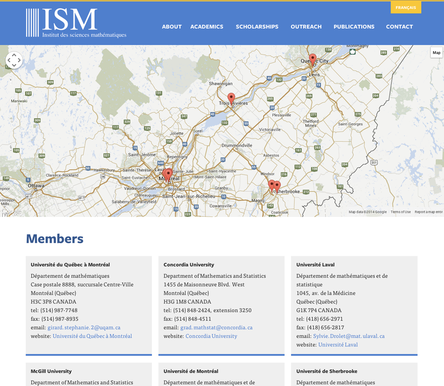Image resolution: width=444 pixels, height=386 pixels.
Task: Visit Université du Québec à Montréal website link
Action: (x=92, y=336)
